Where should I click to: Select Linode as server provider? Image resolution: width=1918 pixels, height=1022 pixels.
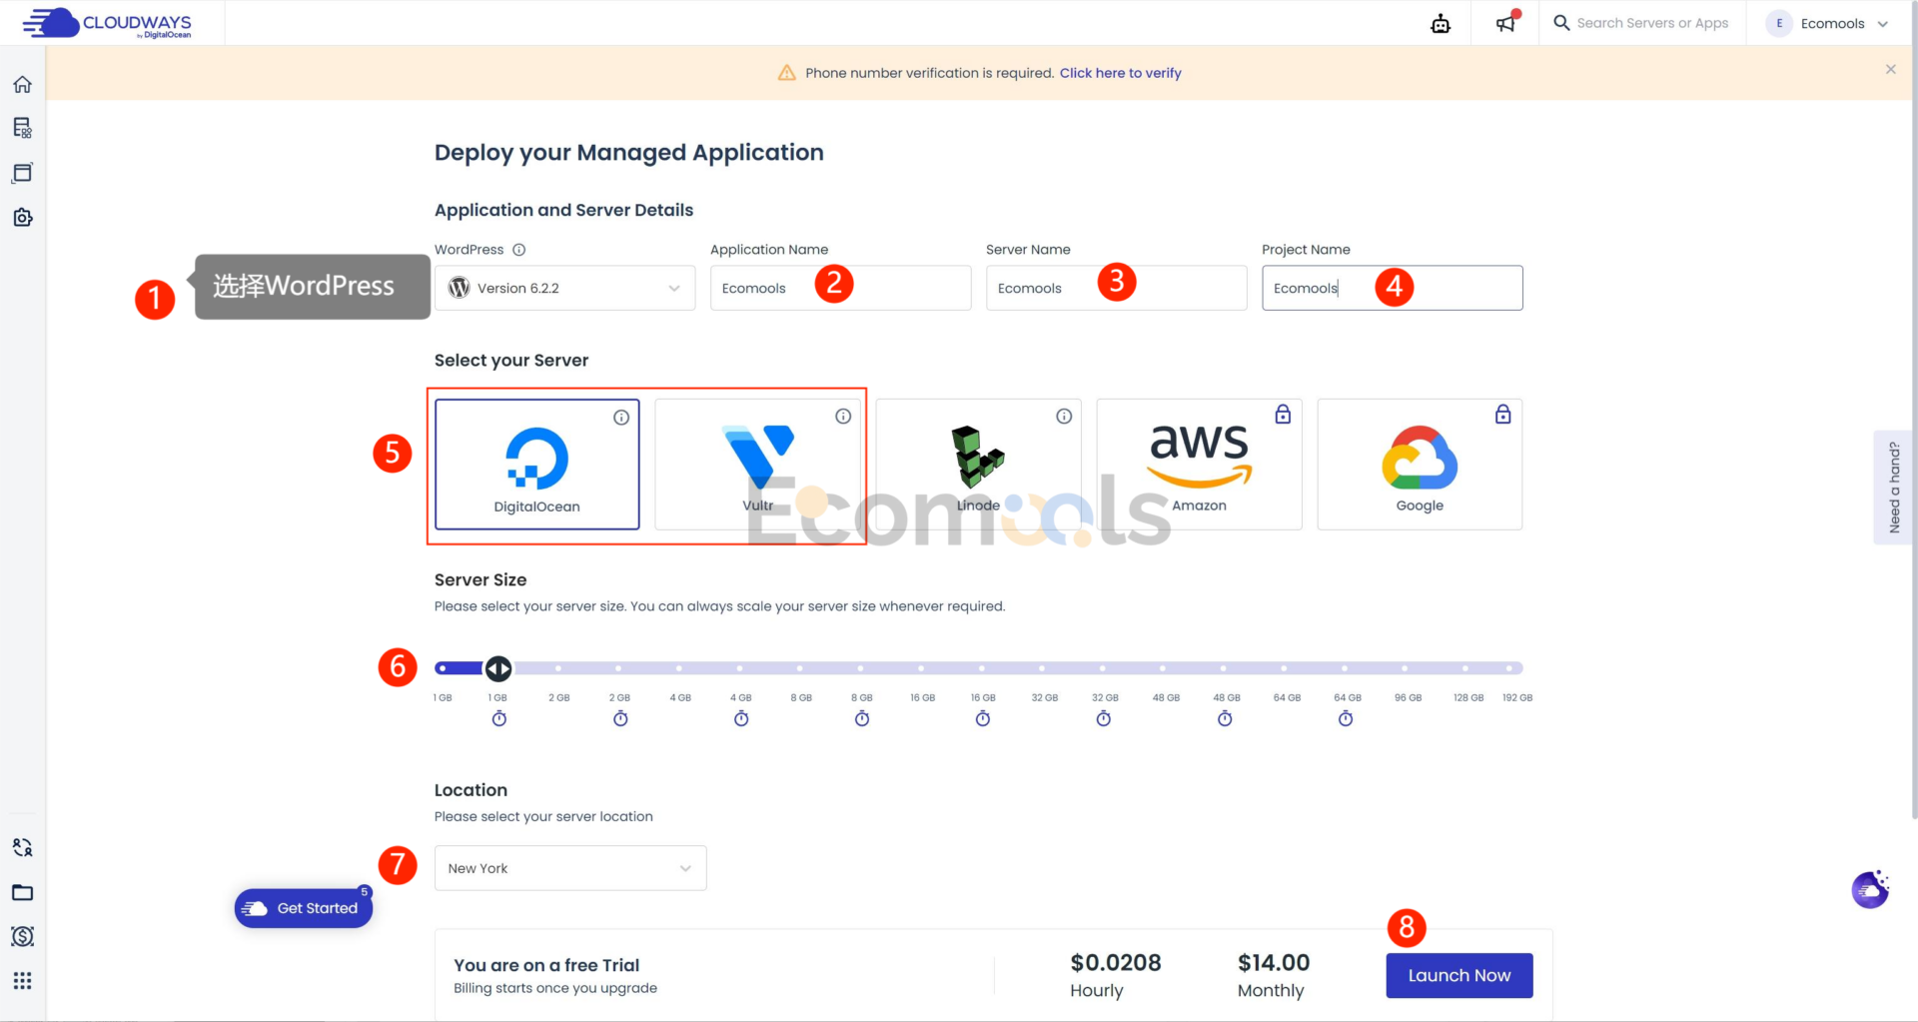coord(979,465)
